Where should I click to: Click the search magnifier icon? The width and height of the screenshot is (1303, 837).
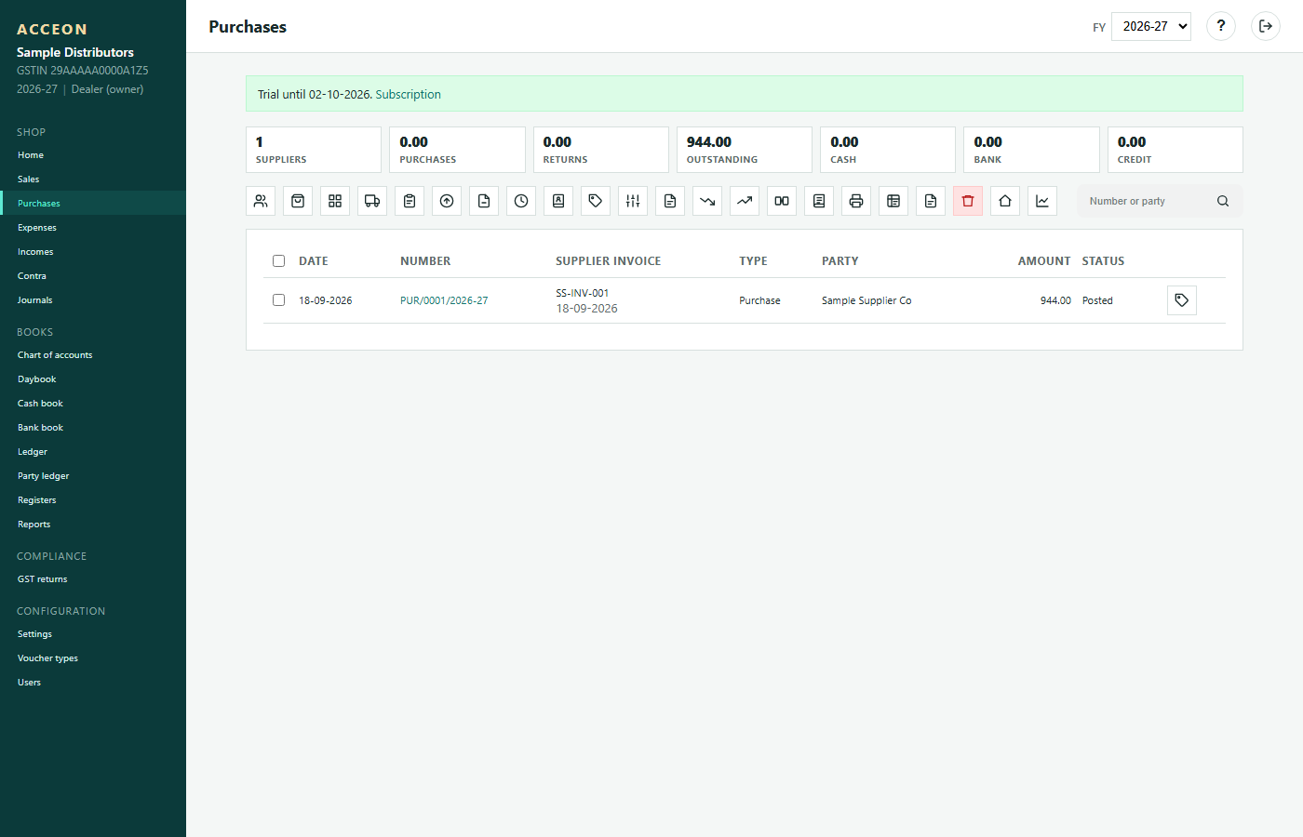point(1223,201)
